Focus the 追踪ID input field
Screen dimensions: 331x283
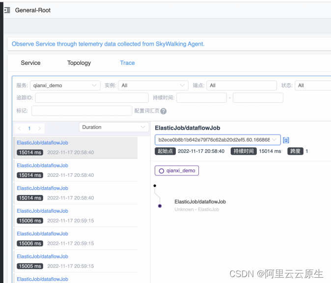[92, 98]
